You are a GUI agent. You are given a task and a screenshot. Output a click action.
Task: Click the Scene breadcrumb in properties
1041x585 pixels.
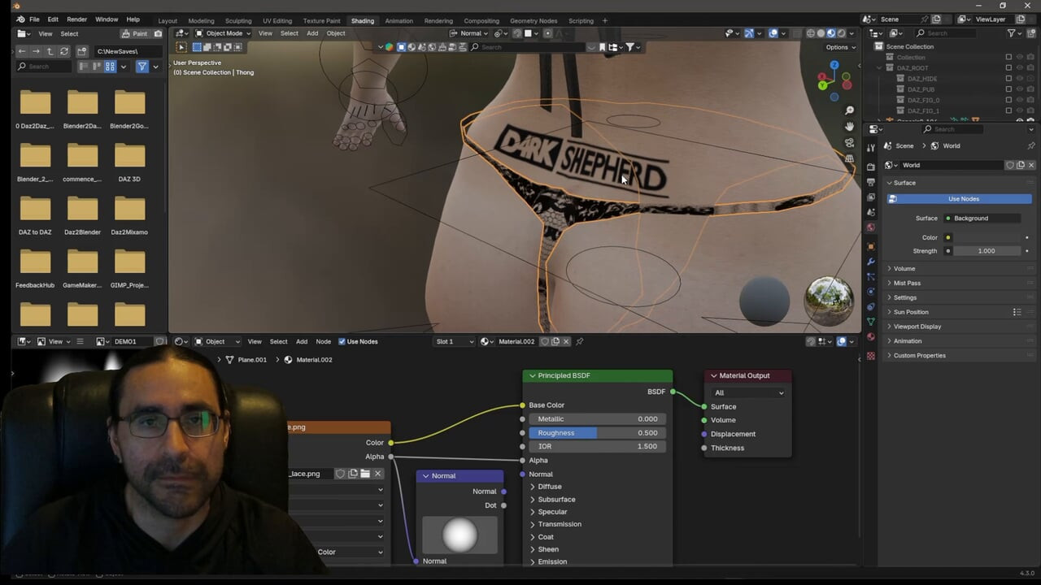coord(904,145)
